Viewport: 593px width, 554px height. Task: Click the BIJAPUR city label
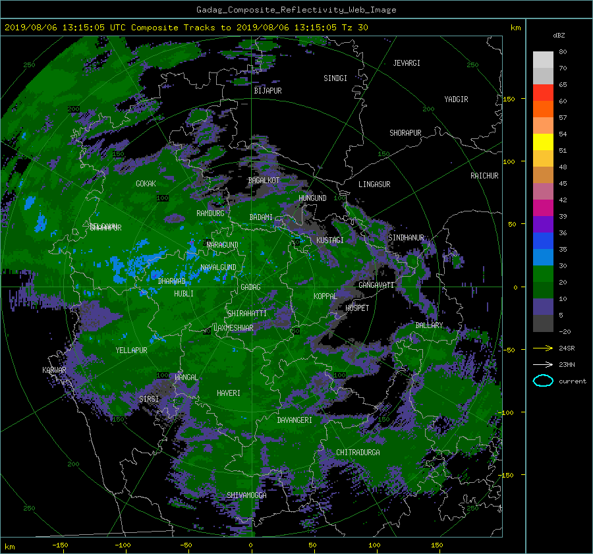(x=268, y=91)
